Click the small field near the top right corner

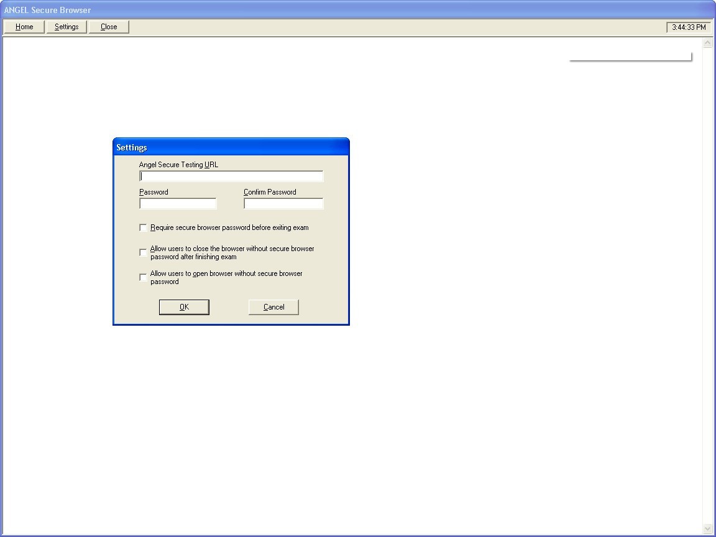pyautogui.click(x=630, y=56)
